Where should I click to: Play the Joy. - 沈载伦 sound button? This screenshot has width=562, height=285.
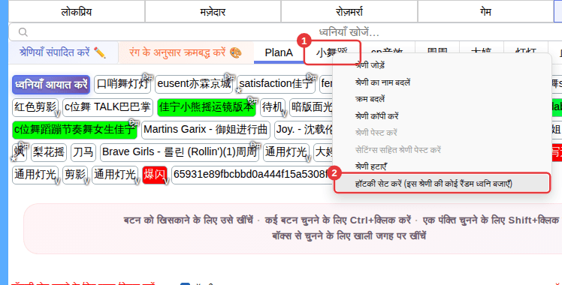click(x=304, y=130)
